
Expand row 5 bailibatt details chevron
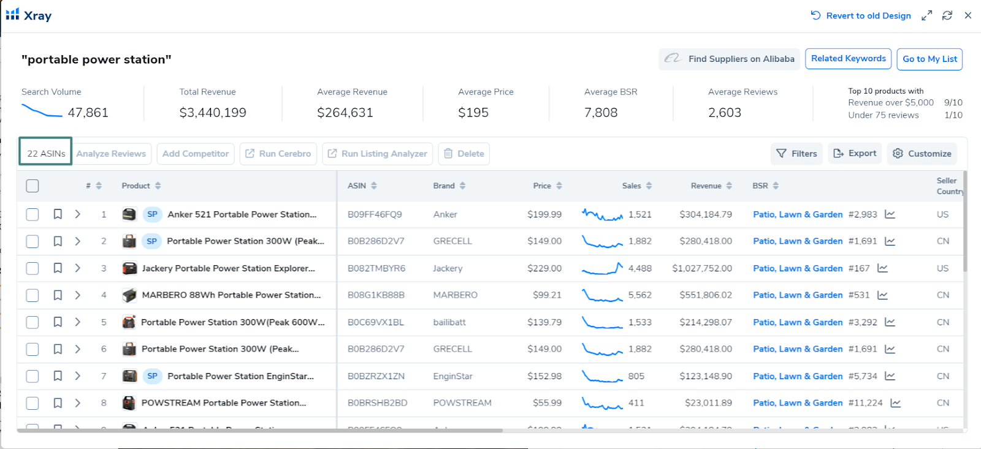point(78,322)
